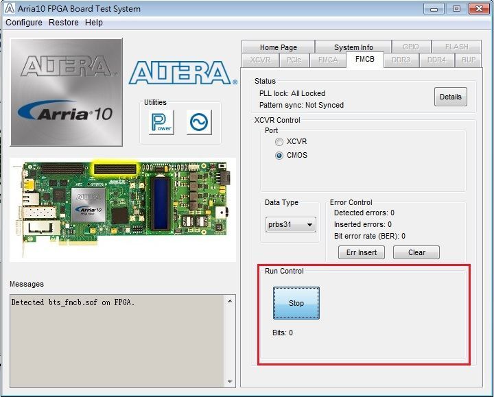The width and height of the screenshot is (494, 397).
Task: Click the 'Detected bts_fmcb.sof on FPGA.' message
Action: (73, 302)
